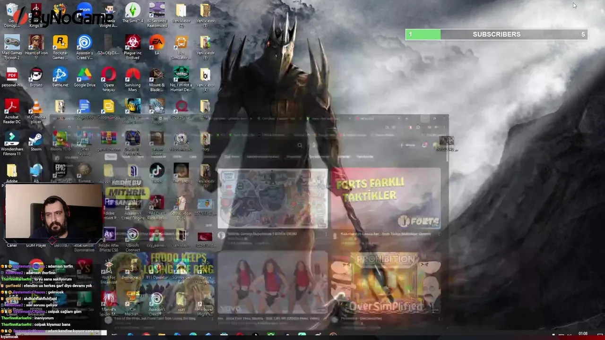
Task: Select genel chatçar archive icon
Action: pos(109,141)
